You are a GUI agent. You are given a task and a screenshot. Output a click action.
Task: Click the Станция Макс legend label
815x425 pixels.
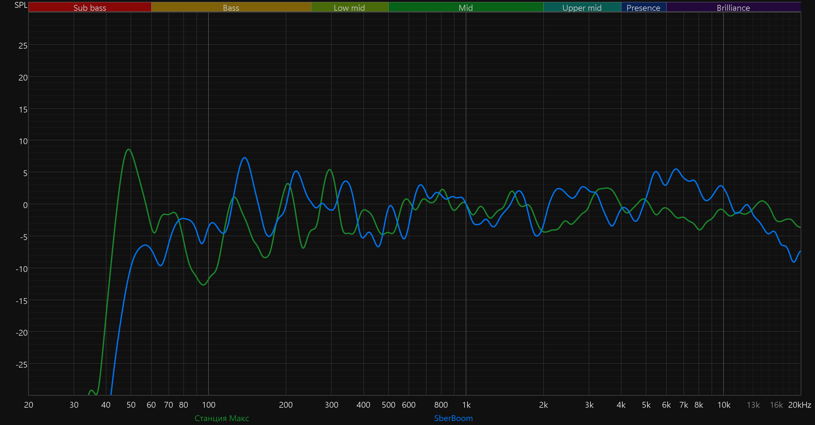pyautogui.click(x=222, y=418)
